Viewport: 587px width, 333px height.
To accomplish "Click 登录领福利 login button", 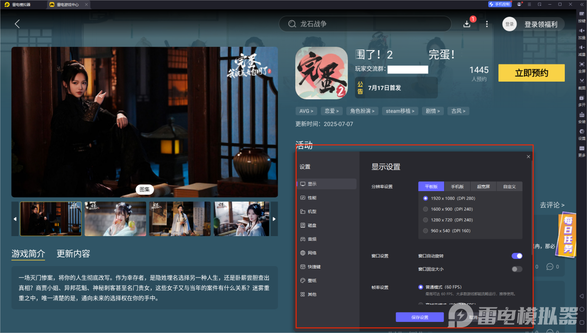I will tap(541, 24).
